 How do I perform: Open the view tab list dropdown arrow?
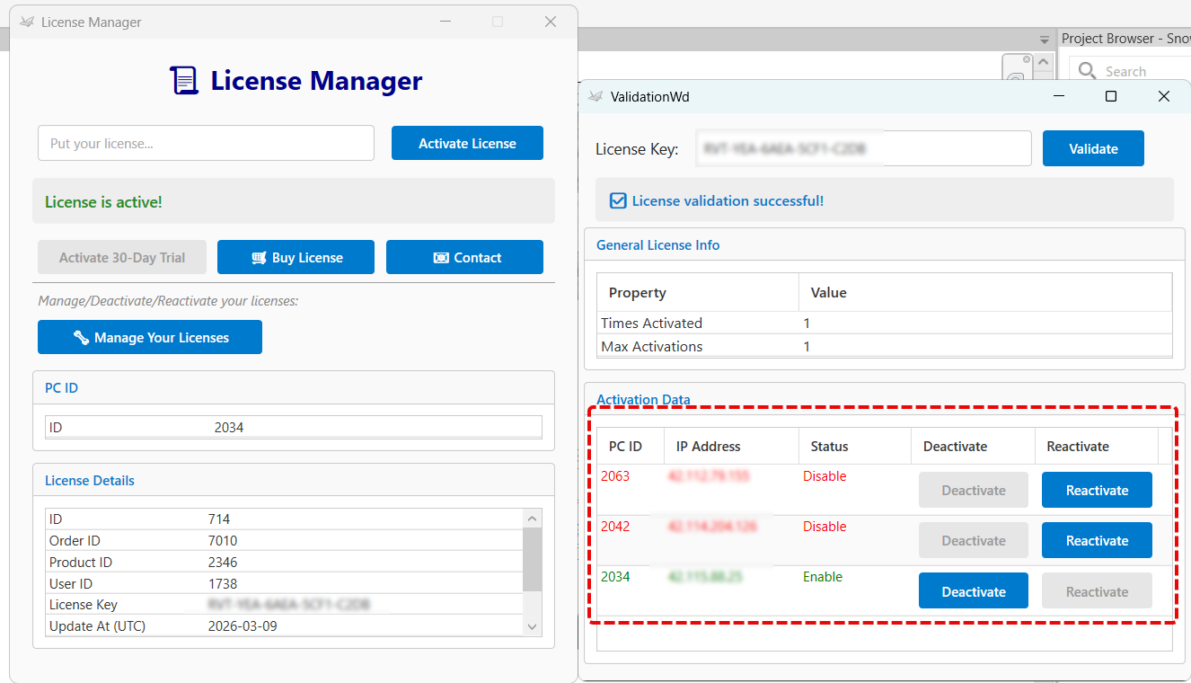tap(1044, 40)
